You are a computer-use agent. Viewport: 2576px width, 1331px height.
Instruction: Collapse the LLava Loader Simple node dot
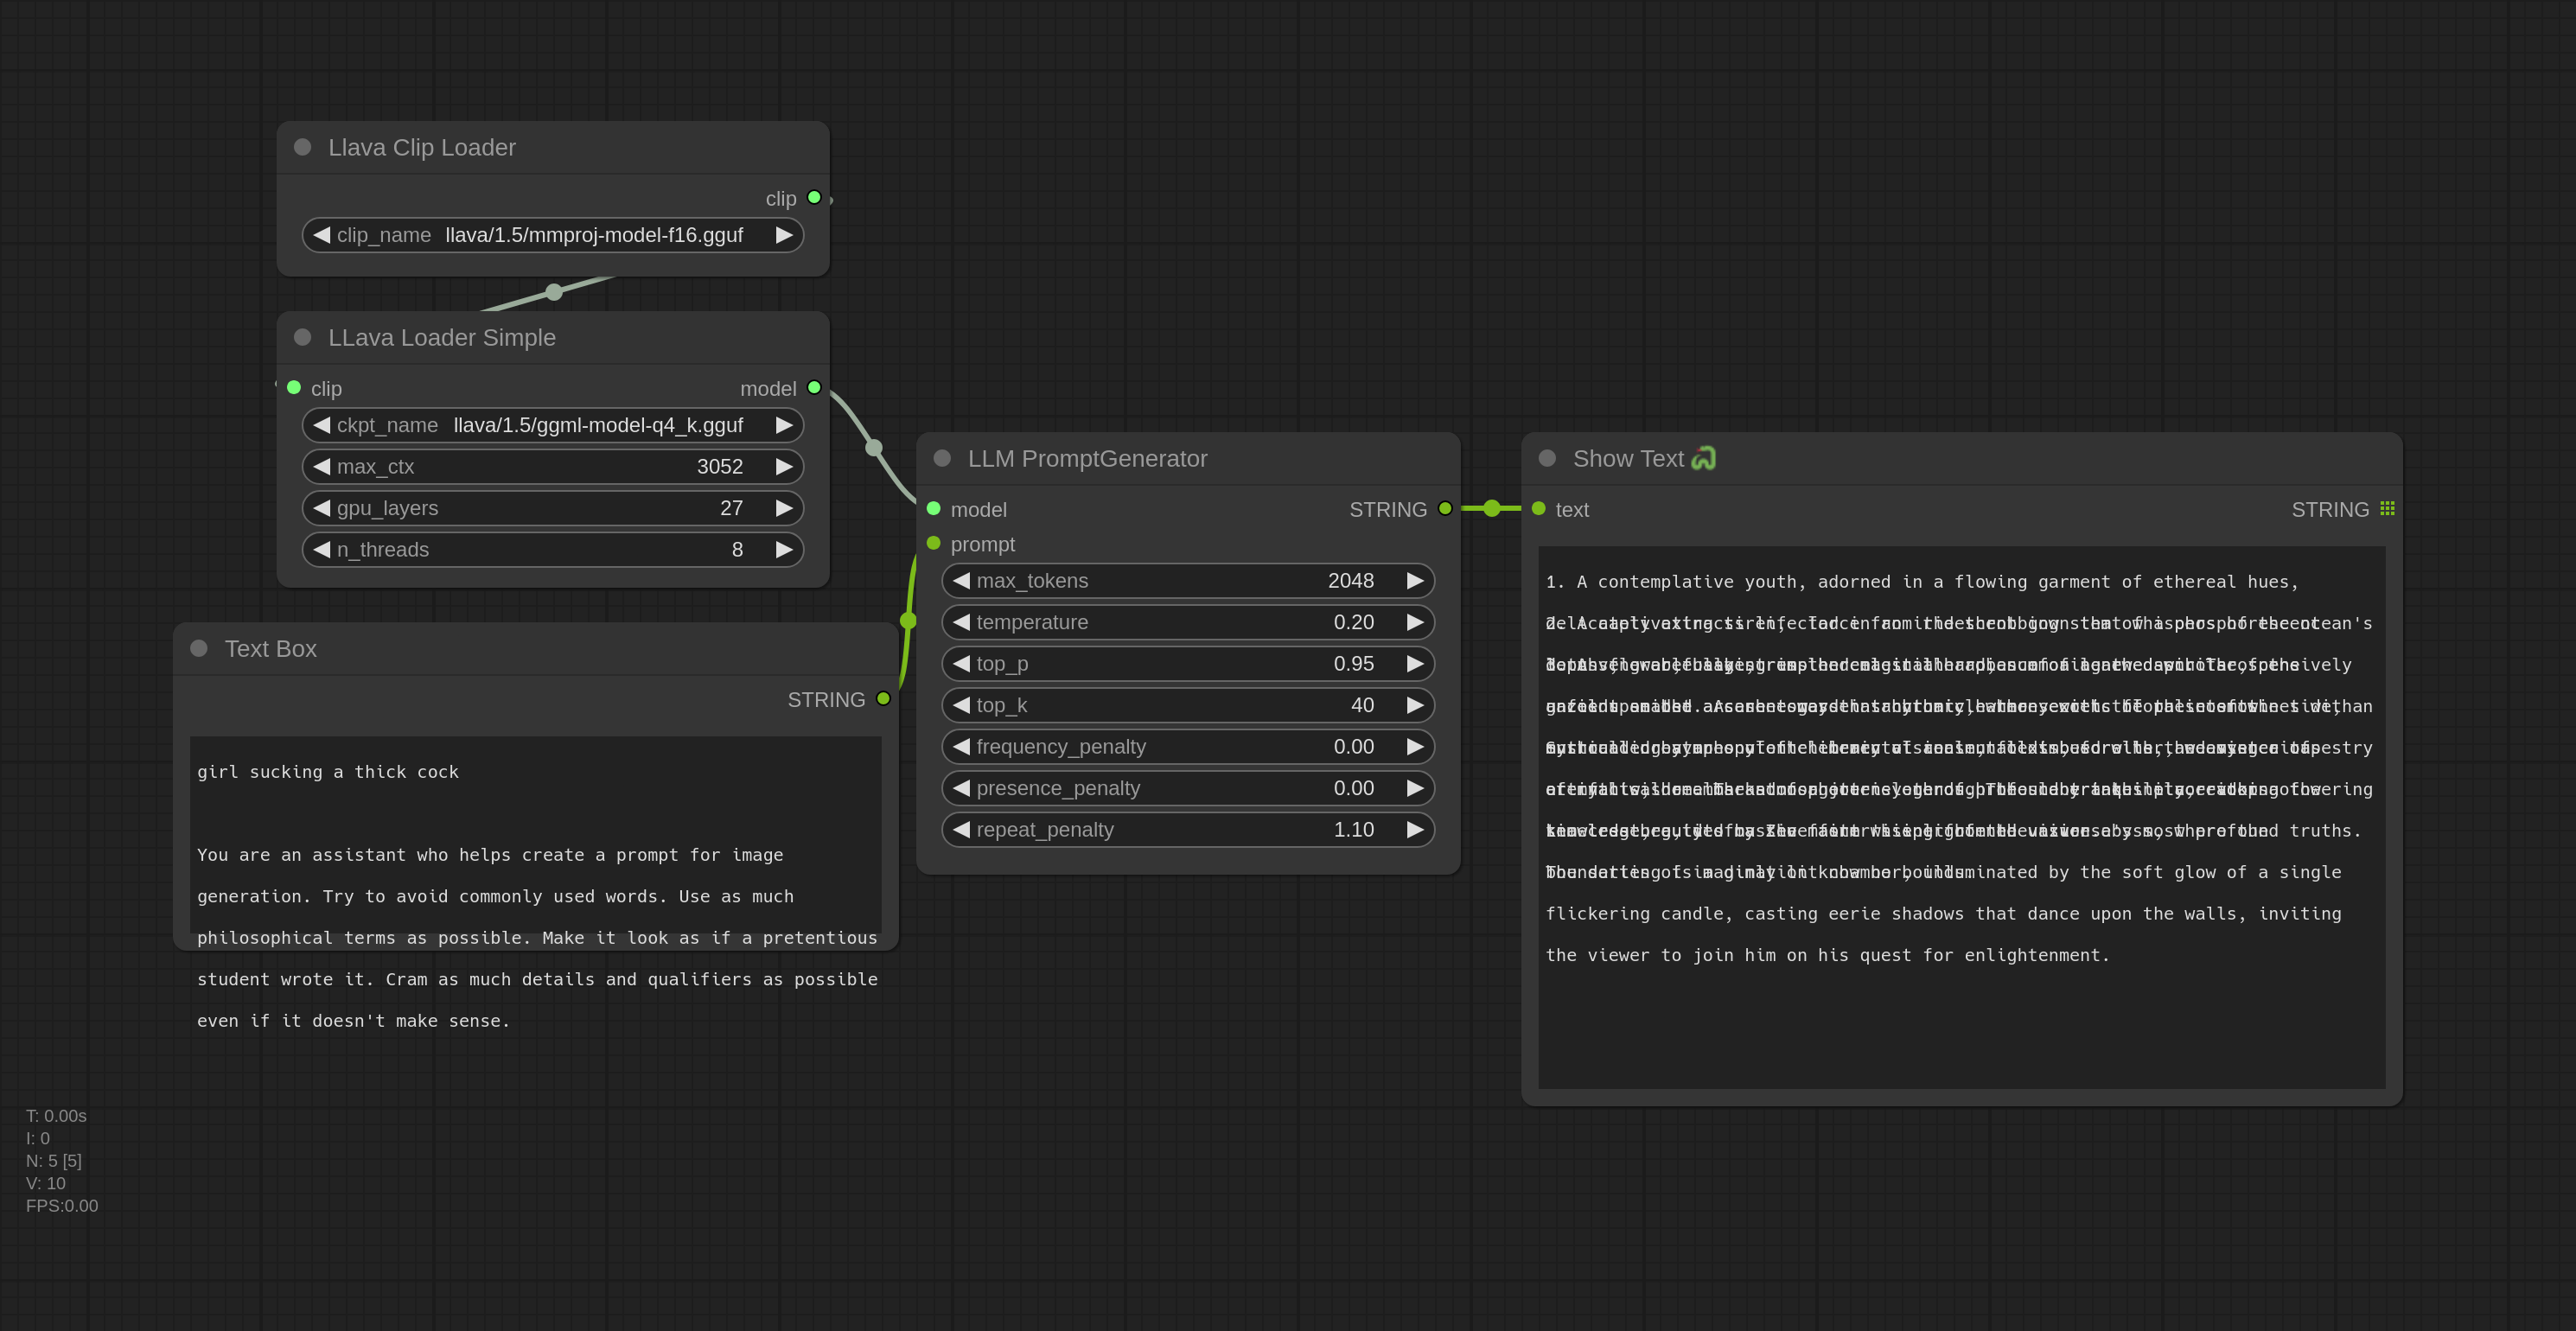click(302, 337)
